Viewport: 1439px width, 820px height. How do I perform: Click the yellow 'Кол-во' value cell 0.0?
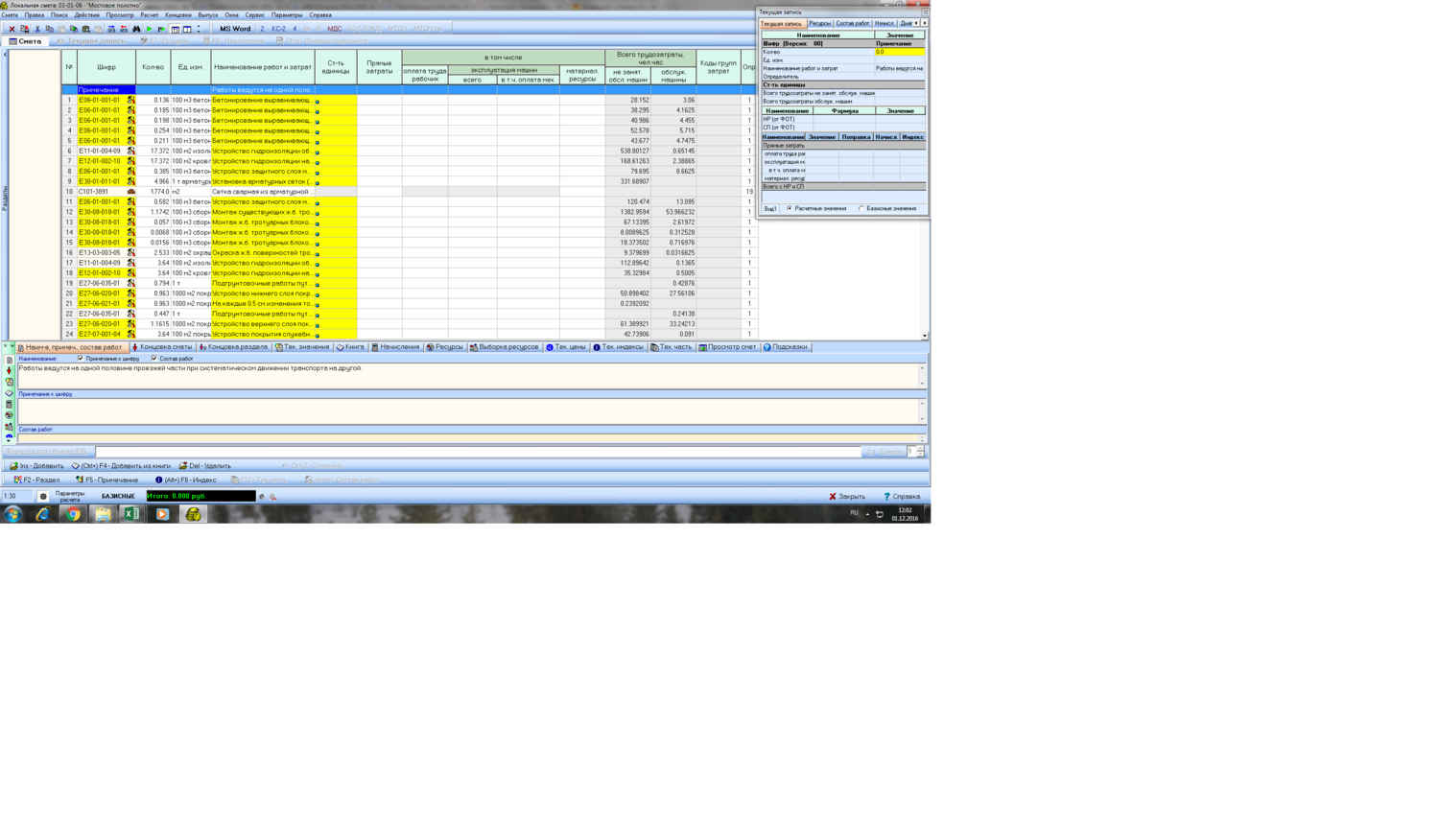pyautogui.click(x=900, y=52)
